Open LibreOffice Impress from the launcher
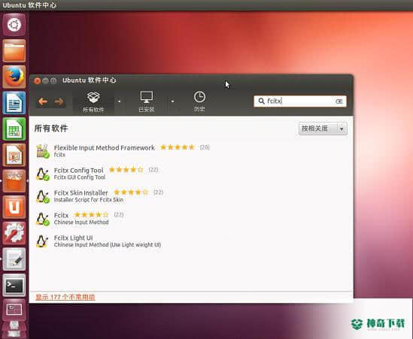413x339 pixels. 14,155
